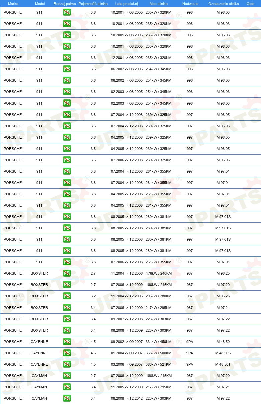The height and width of the screenshot is (404, 261).
Task: Click 2.7 capacity in the Boxster 240KM row
Action: coord(93,273)
